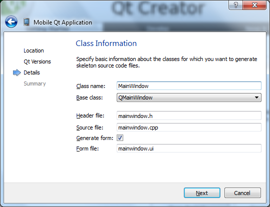Select the QMainWindow combo box

(189, 97)
